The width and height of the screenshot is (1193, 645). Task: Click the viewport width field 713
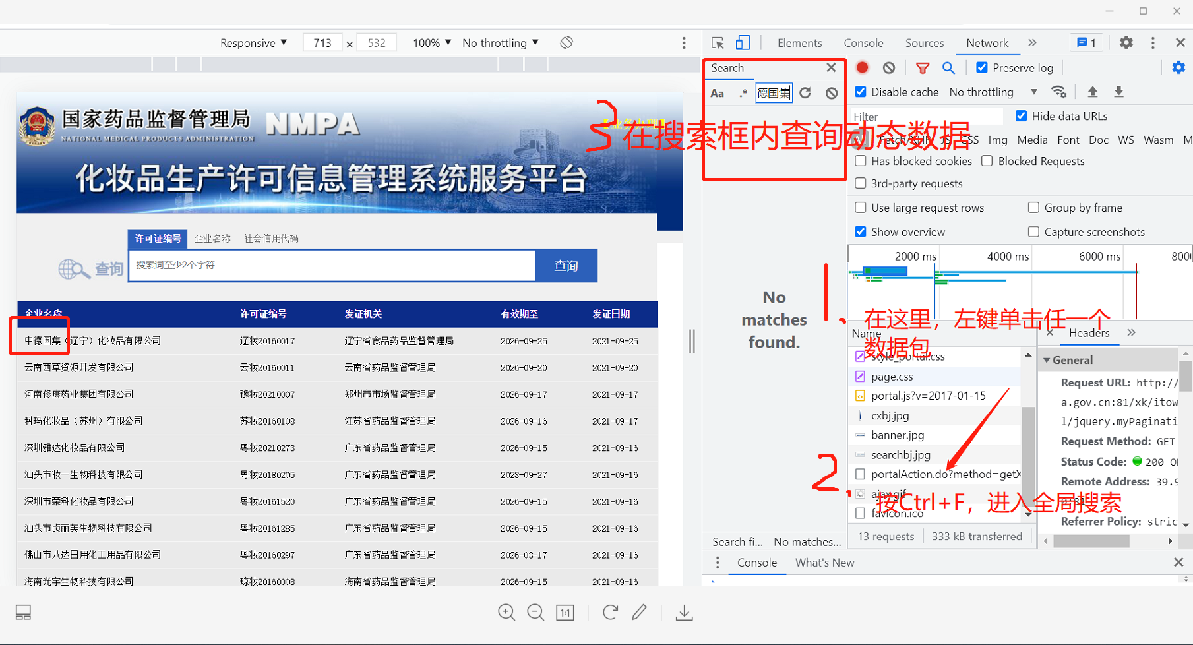click(322, 43)
